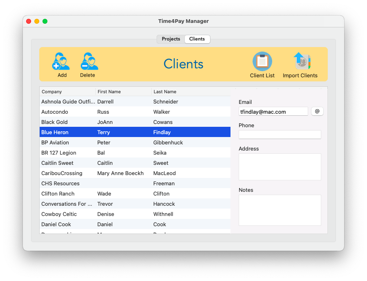Click the Phone input field
Screen dimensions: 367x281
(x=280, y=135)
